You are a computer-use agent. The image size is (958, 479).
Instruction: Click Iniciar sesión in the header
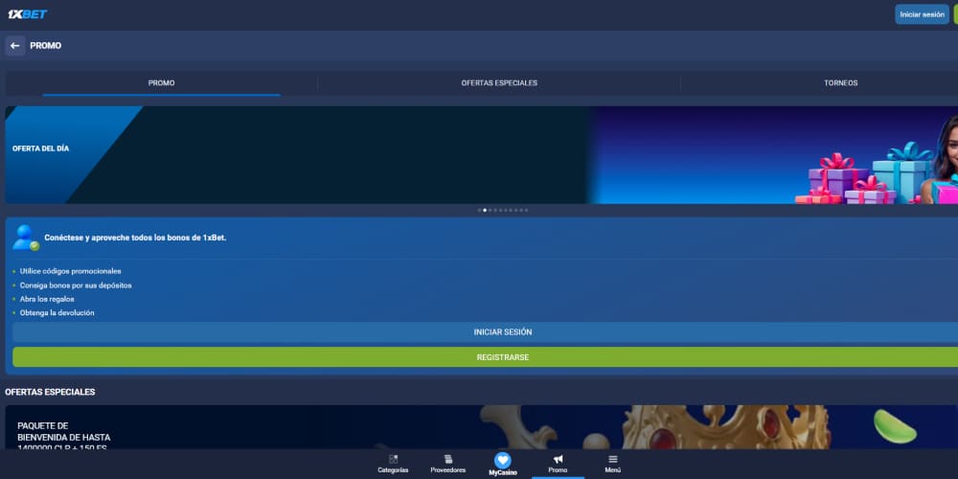click(922, 14)
